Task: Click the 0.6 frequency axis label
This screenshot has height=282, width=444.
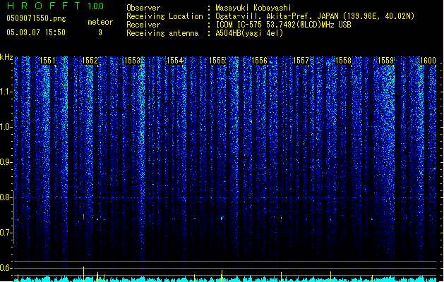Action: coord(6,268)
